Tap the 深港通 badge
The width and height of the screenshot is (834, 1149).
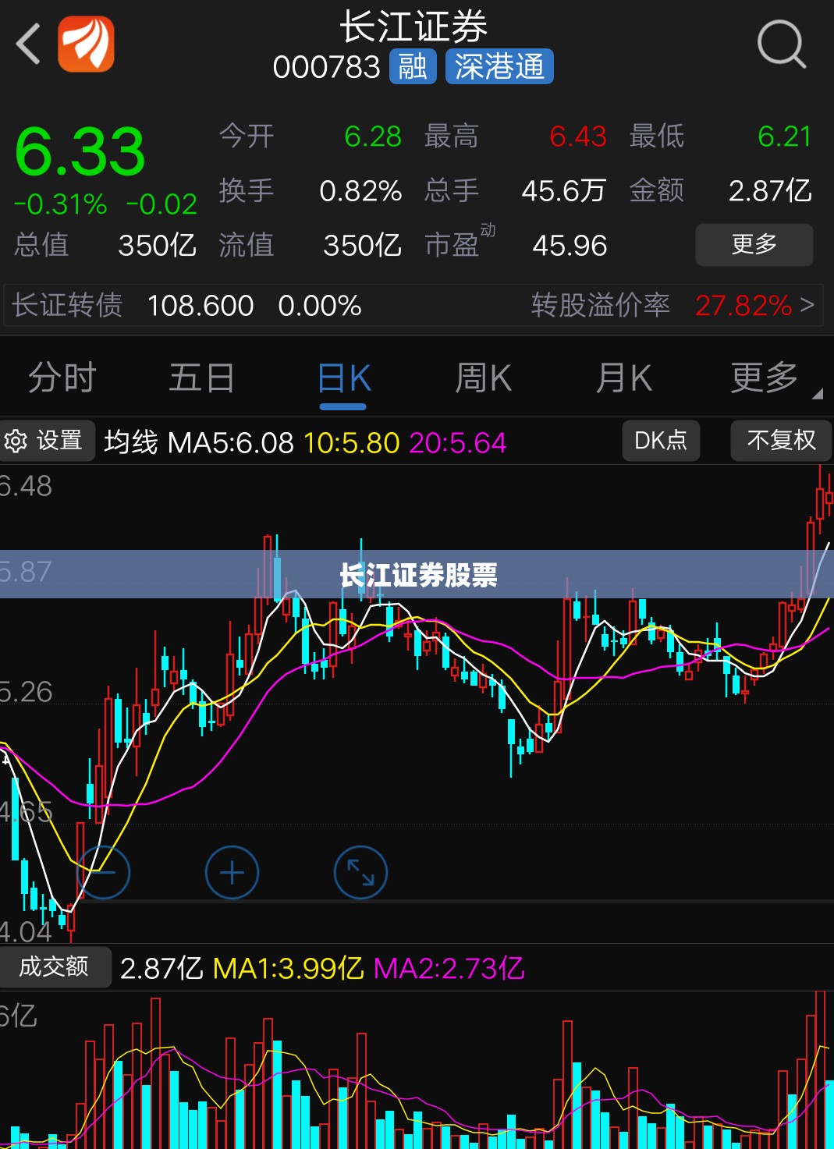tap(499, 66)
